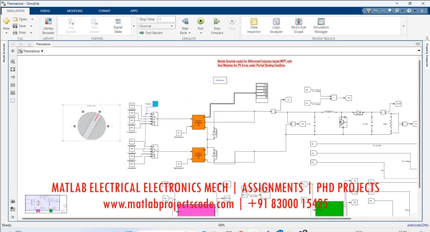This screenshot has height=232, width=430.
Task: Click the Save button
Action: [20, 26]
